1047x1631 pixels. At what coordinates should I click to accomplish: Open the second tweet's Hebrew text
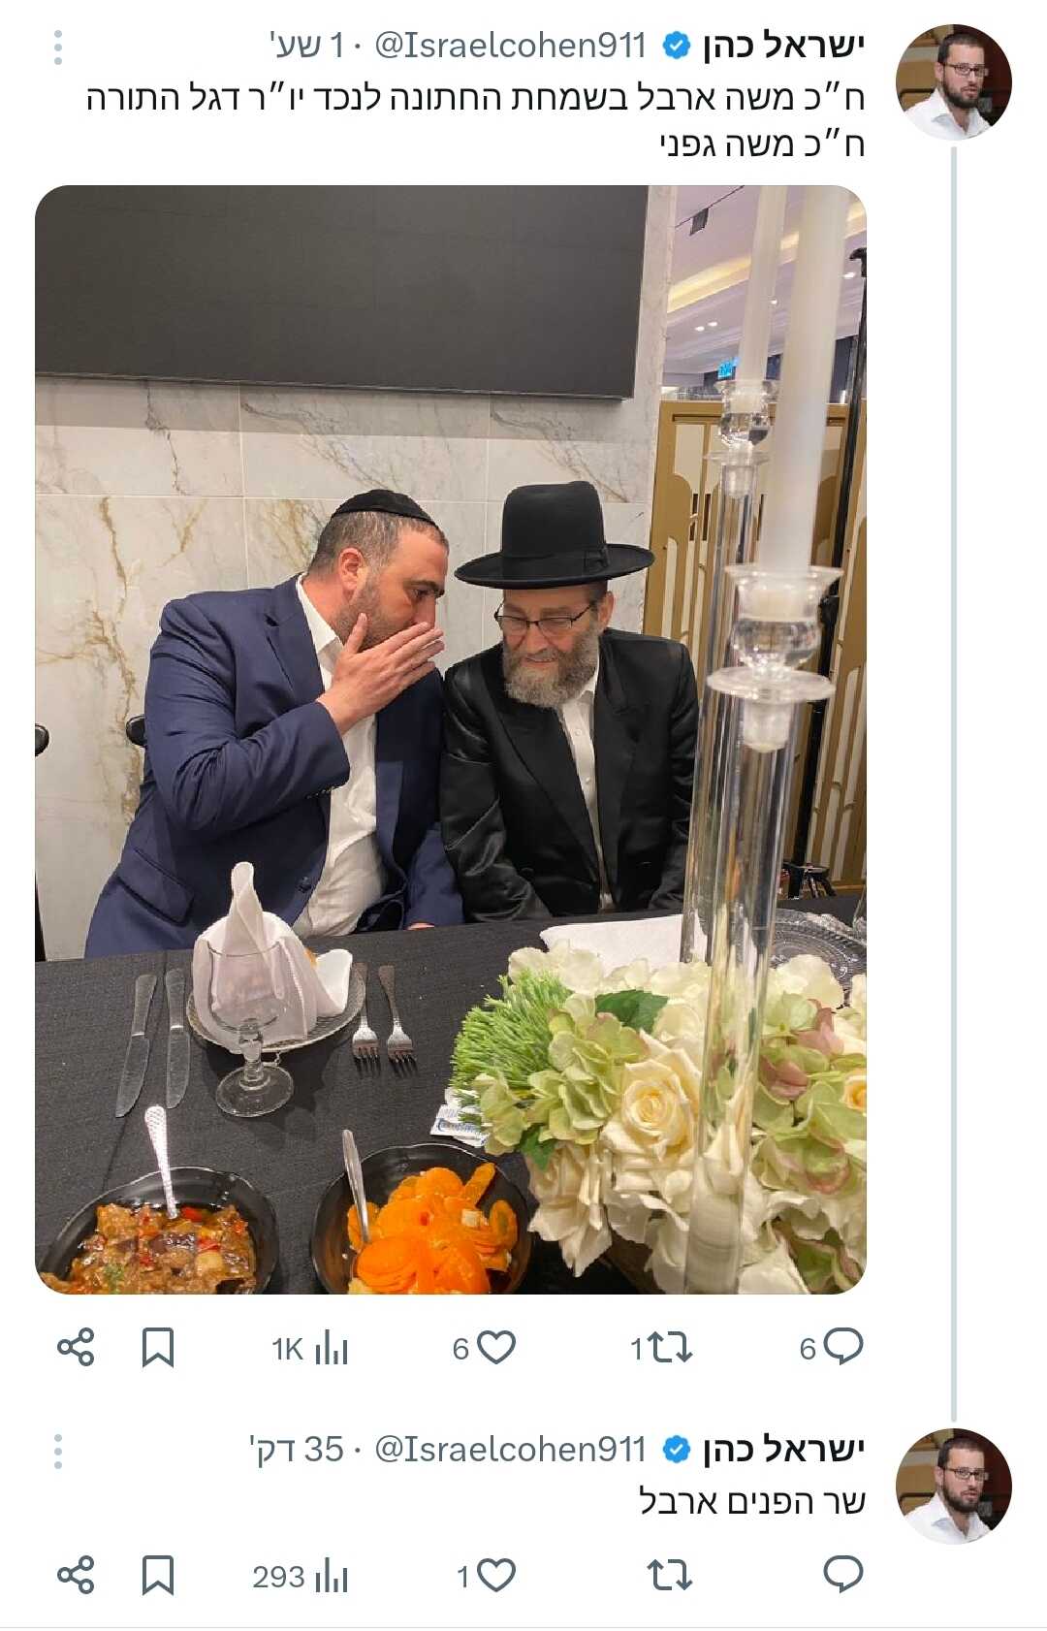click(x=751, y=1501)
